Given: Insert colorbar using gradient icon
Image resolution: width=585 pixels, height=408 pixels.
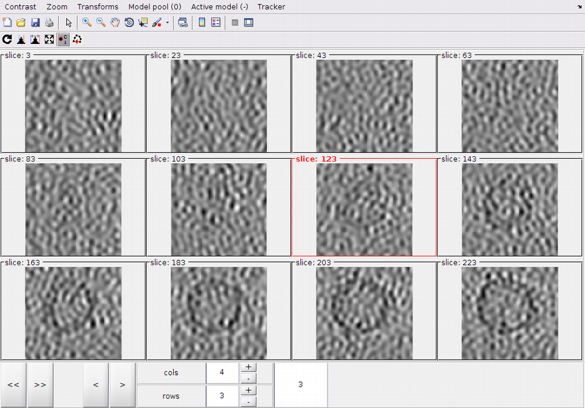Looking at the screenshot, I should pyautogui.click(x=202, y=23).
